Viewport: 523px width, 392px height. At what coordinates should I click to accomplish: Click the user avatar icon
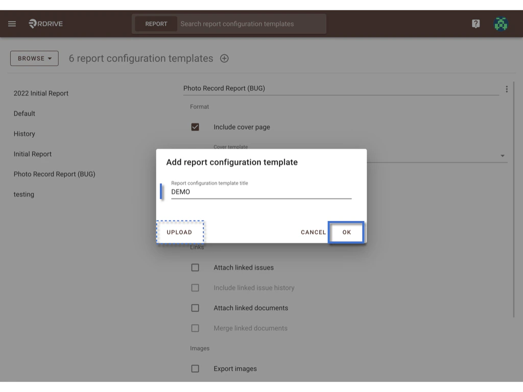[x=501, y=23]
